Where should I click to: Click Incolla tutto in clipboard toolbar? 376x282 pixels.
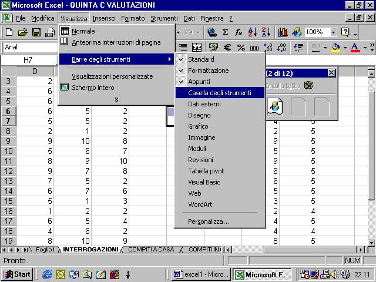pyautogui.click(x=283, y=86)
